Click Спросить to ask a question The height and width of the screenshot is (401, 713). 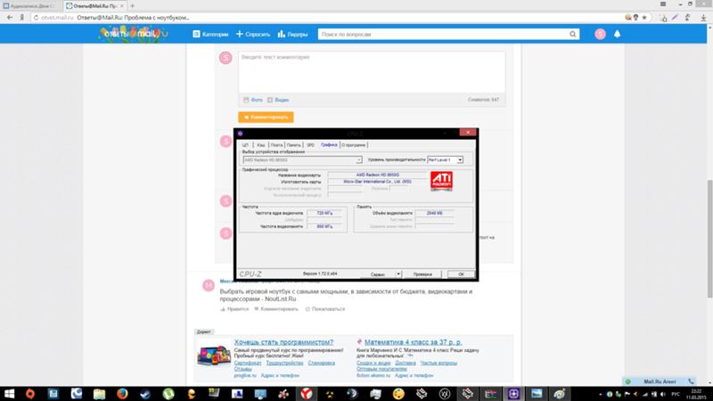tap(253, 34)
